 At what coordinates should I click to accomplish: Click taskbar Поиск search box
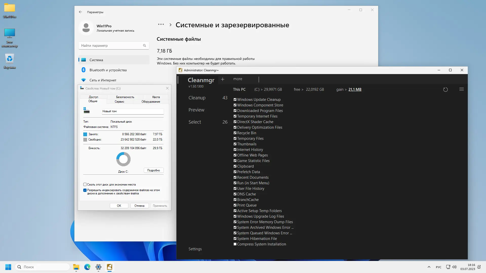tap(43, 267)
